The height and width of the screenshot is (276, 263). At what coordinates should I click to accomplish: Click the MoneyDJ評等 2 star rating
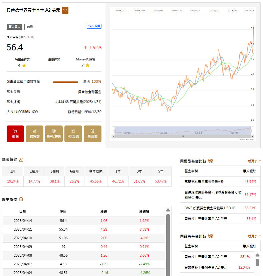(85, 65)
